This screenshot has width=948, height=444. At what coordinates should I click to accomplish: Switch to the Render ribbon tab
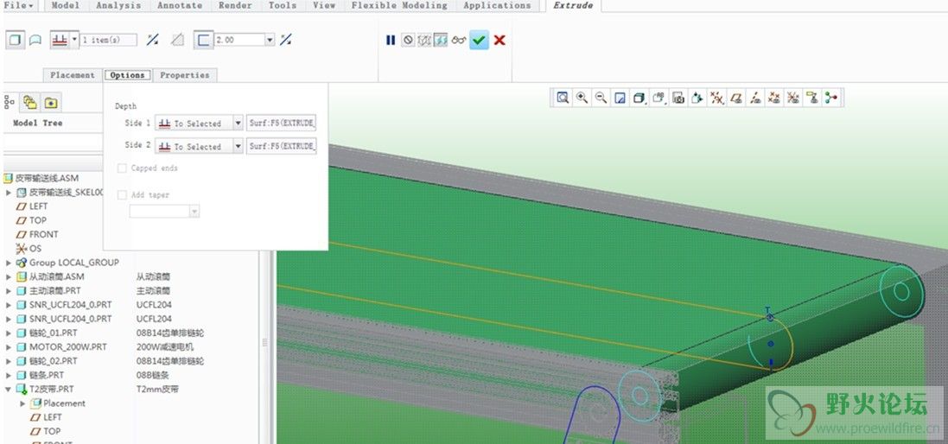click(235, 5)
